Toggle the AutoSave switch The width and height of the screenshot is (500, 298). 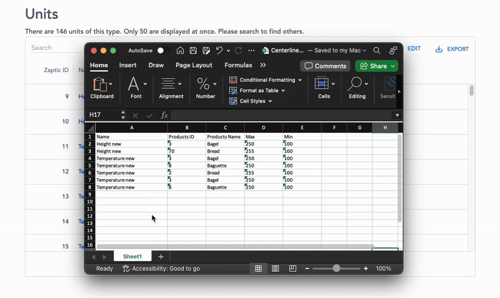162,51
